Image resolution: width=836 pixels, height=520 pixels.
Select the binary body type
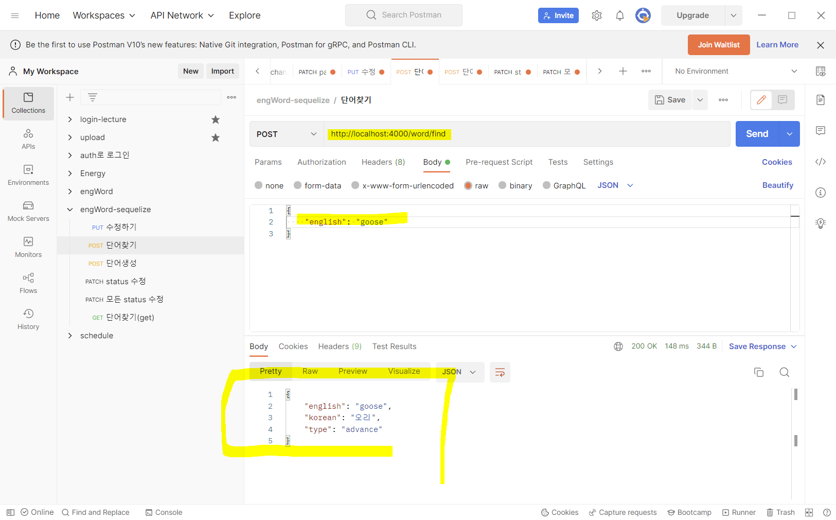click(515, 185)
